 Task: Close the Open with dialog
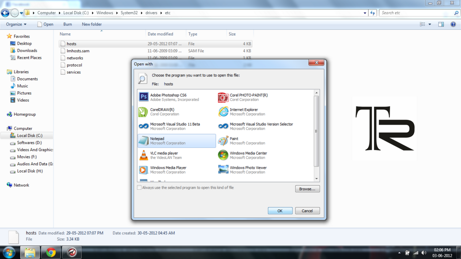[x=316, y=62]
